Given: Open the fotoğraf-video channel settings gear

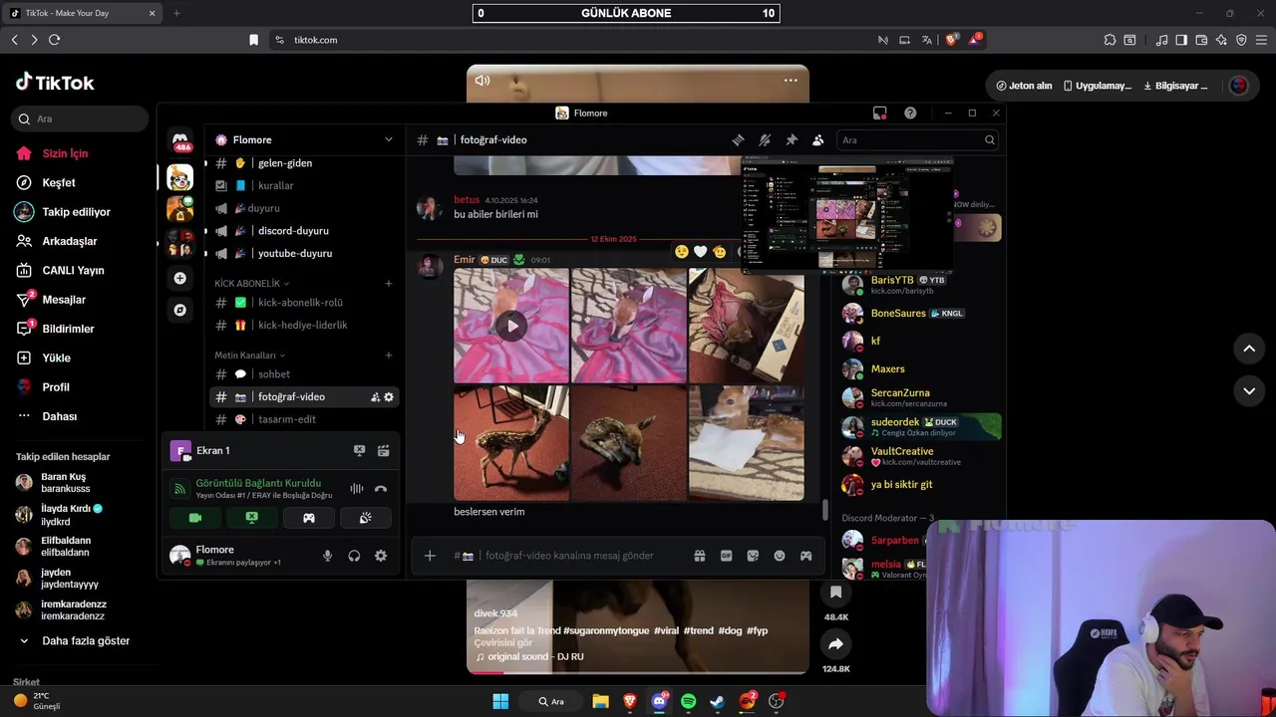Looking at the screenshot, I should 389,397.
